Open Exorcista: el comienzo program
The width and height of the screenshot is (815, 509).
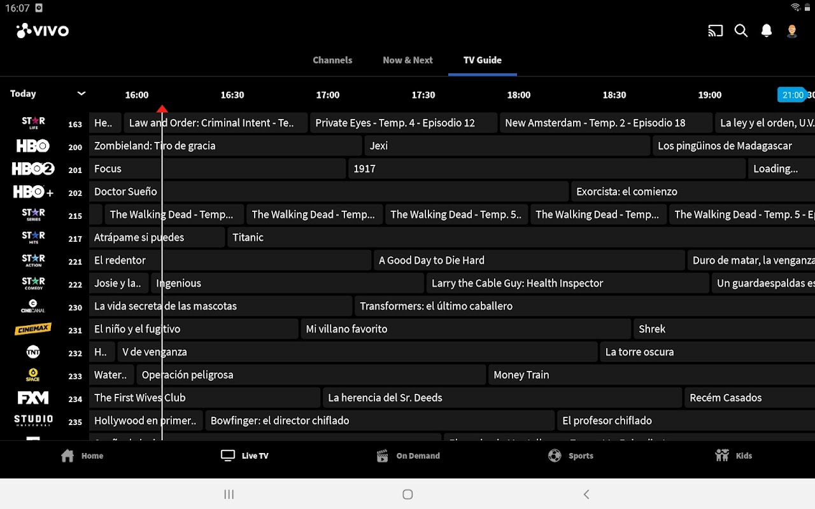tap(693, 192)
